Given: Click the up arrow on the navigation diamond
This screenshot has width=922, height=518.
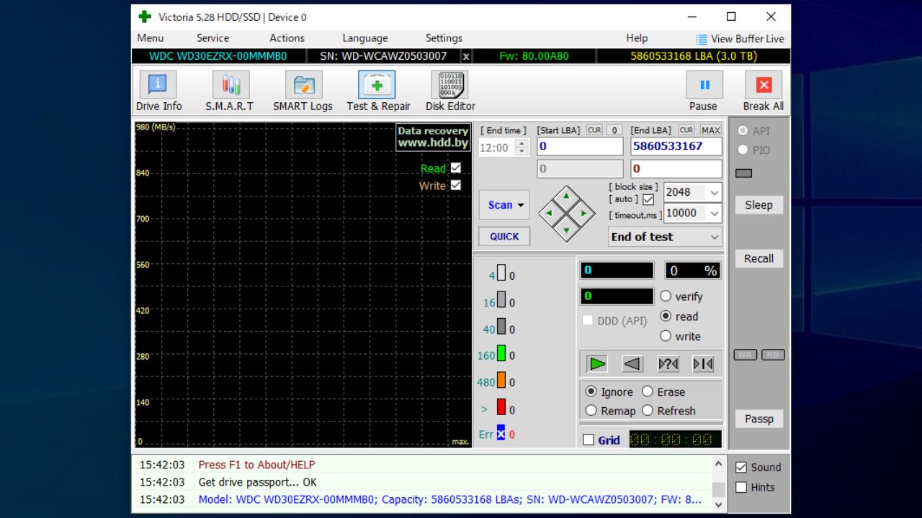Looking at the screenshot, I should [567, 196].
